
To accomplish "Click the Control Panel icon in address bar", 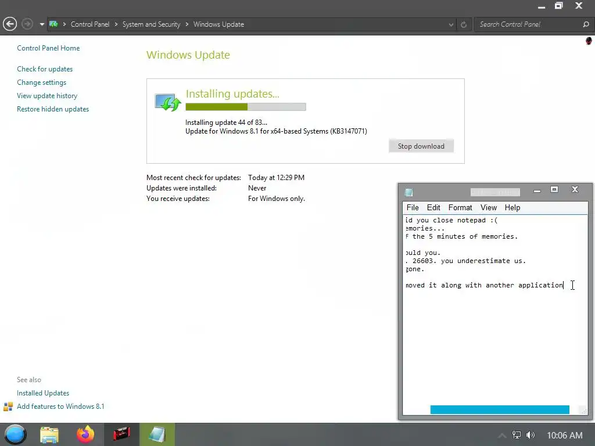I will pos(53,24).
